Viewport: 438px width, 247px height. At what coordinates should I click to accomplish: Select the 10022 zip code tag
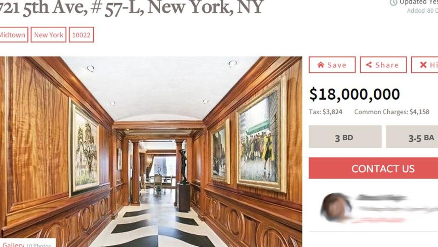[x=81, y=35]
